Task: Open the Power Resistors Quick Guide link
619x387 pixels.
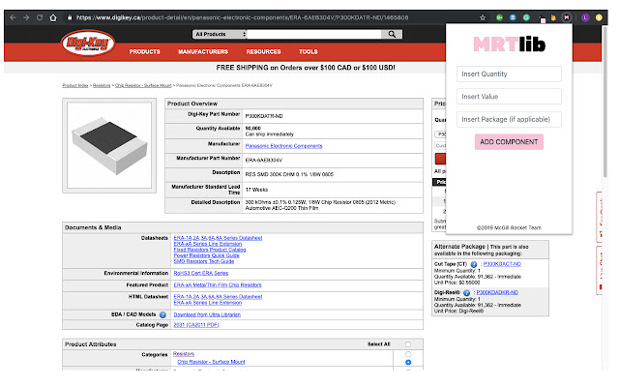Action: 206,255
